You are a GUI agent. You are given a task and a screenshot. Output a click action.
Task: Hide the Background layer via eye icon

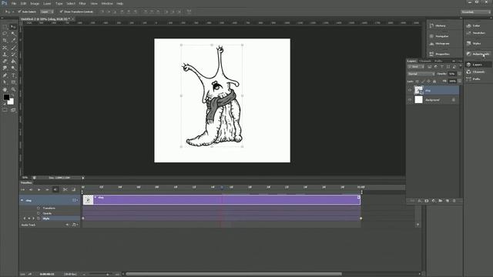(x=410, y=100)
